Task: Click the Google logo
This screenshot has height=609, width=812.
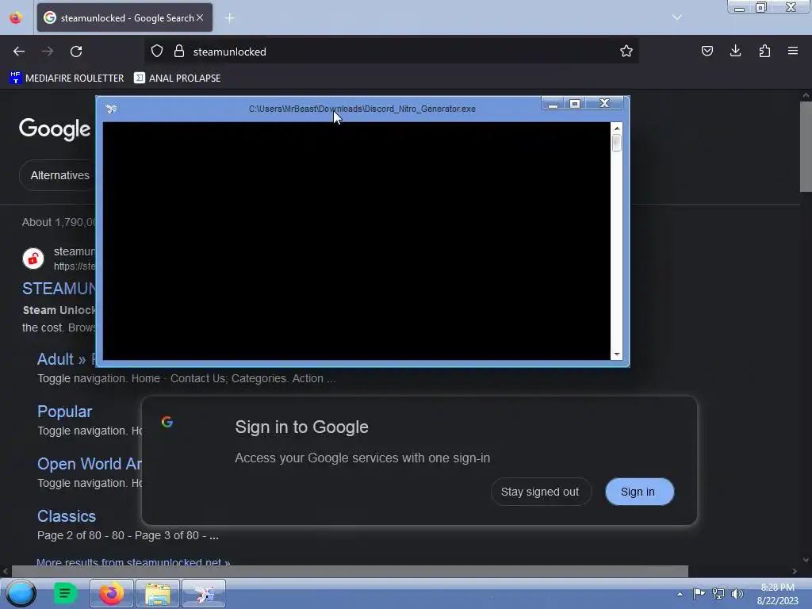Action: tap(55, 129)
